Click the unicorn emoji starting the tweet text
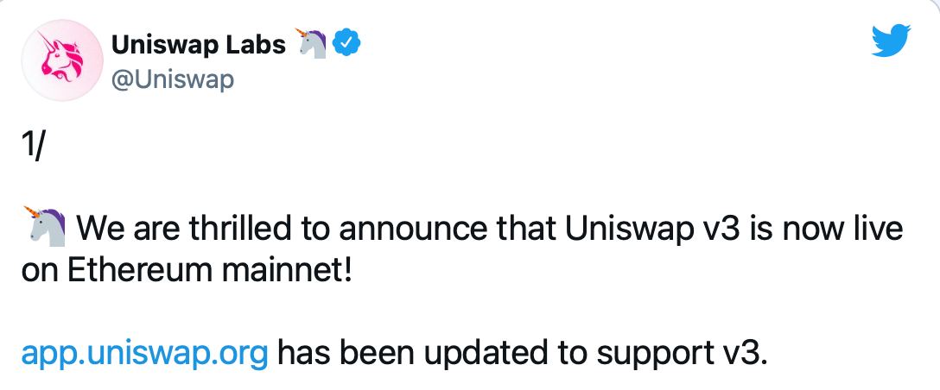This screenshot has width=940, height=390. coord(48,228)
